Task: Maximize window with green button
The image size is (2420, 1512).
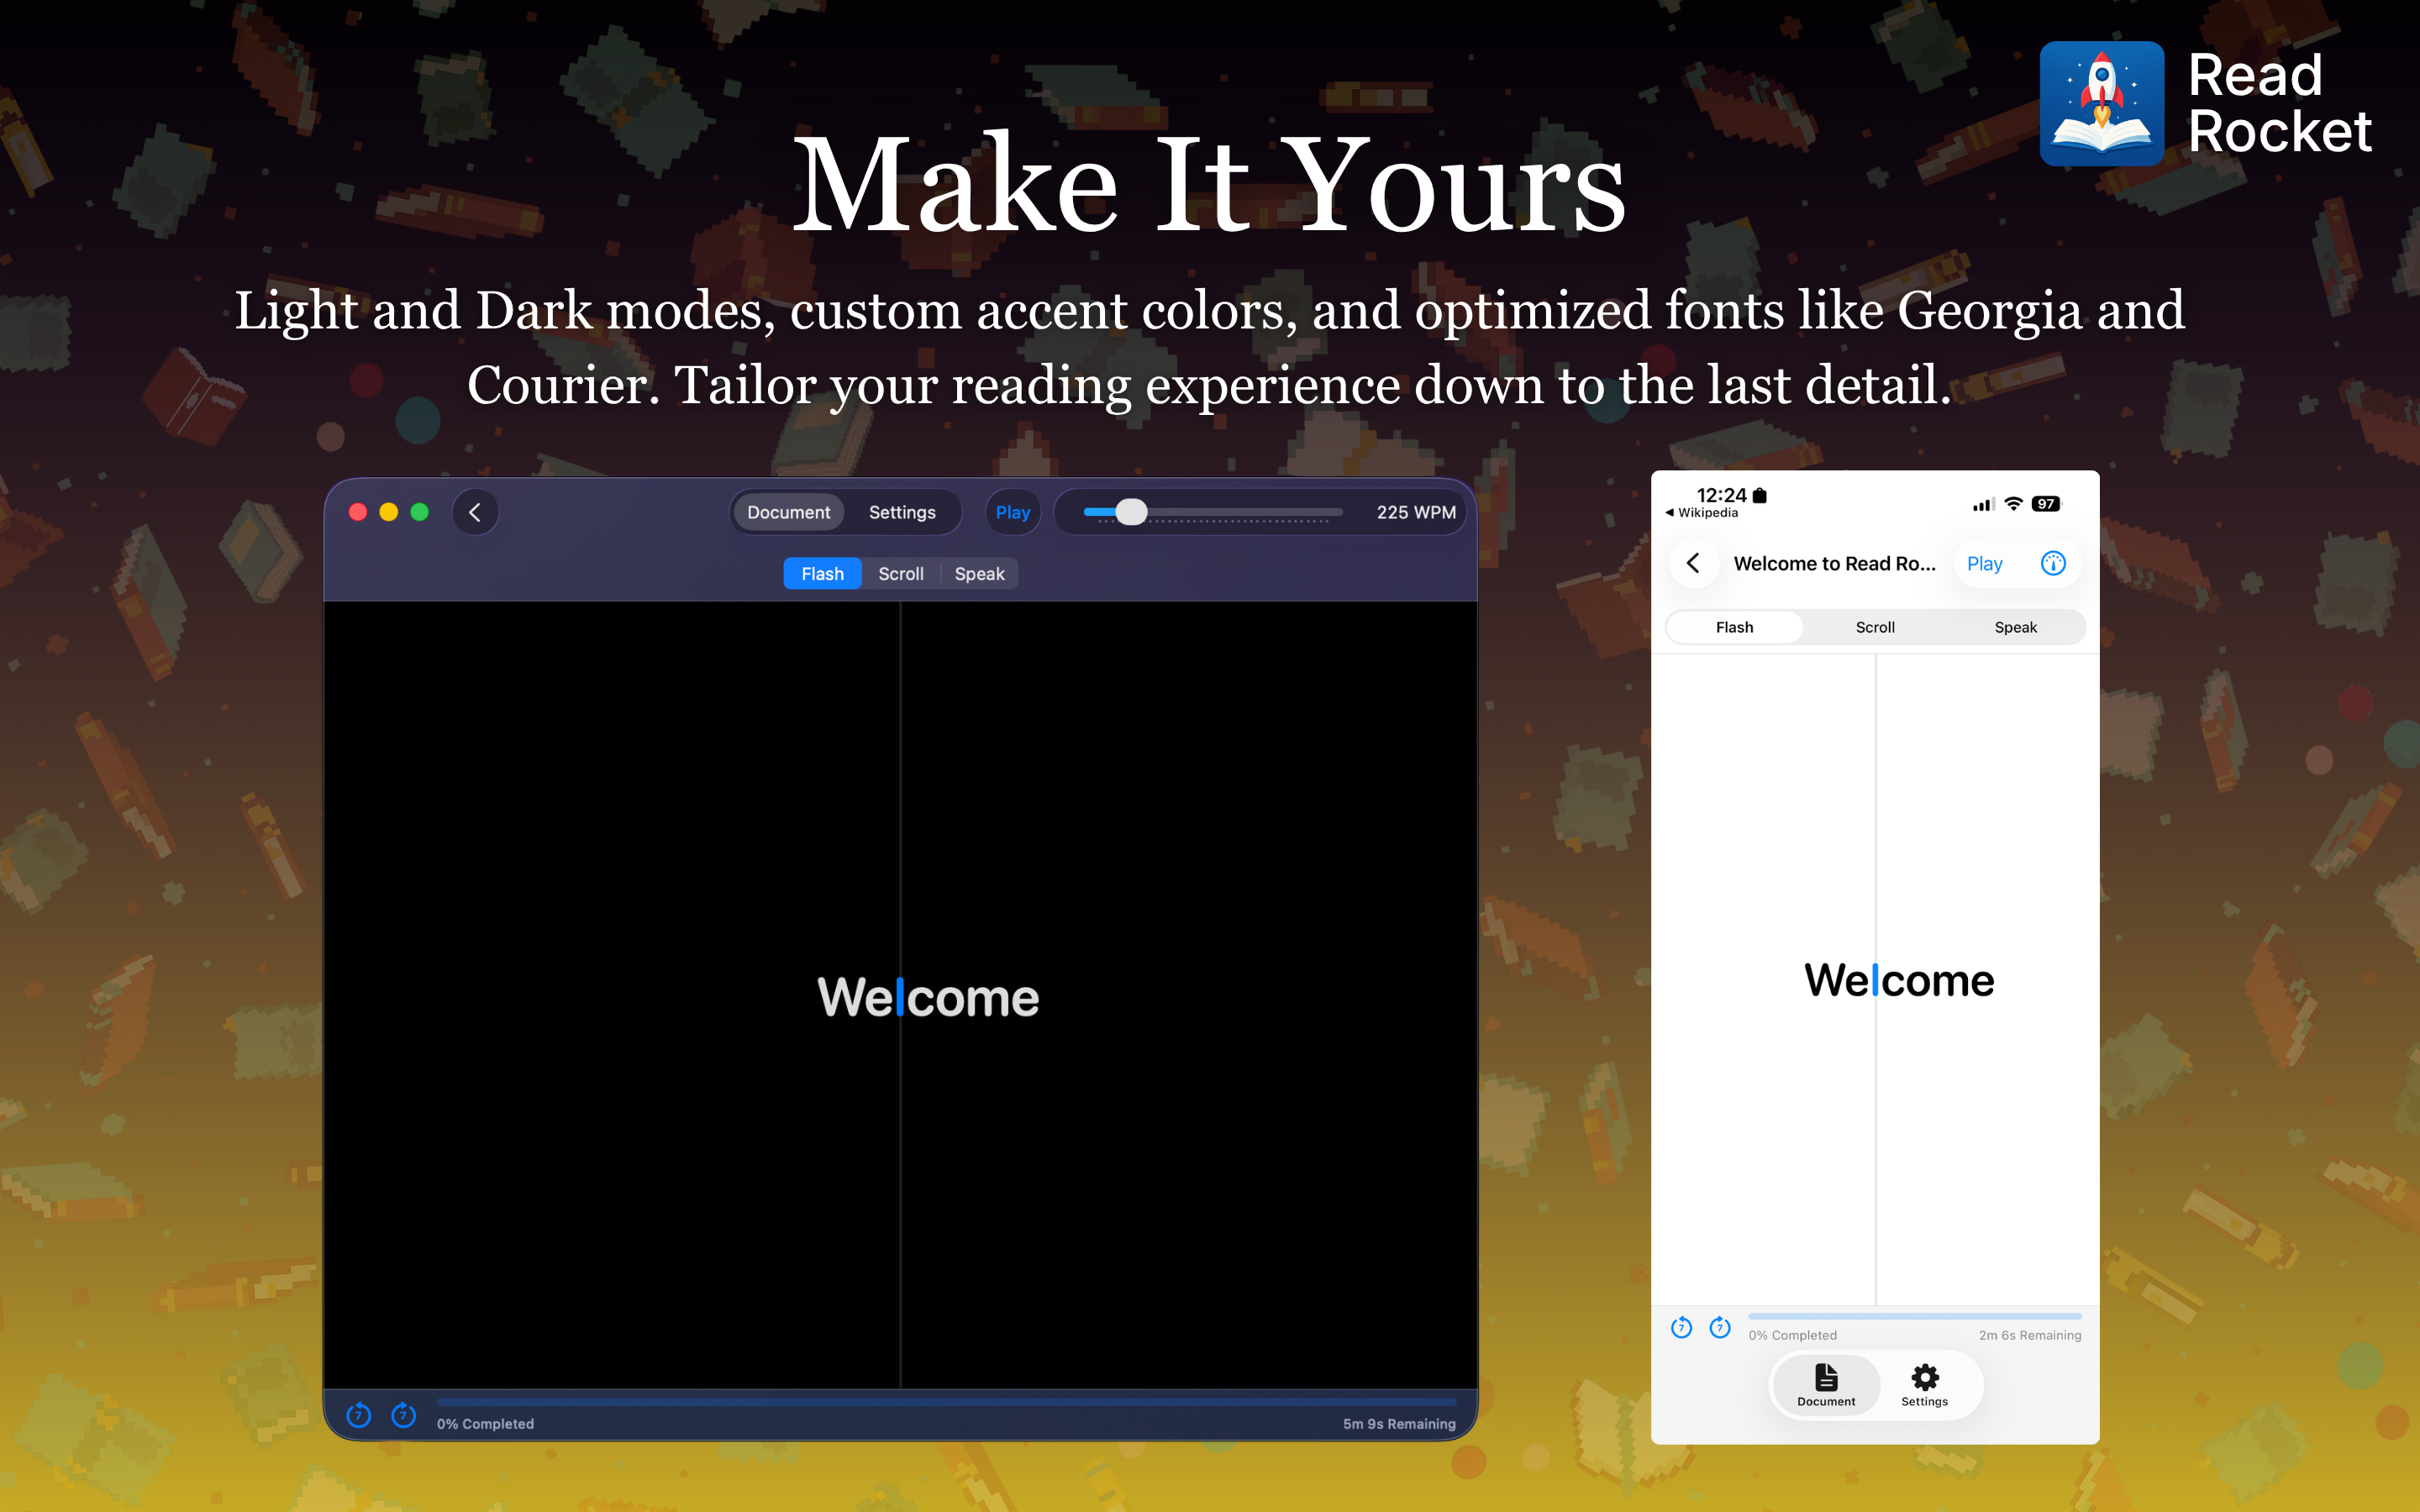Action: click(x=420, y=512)
